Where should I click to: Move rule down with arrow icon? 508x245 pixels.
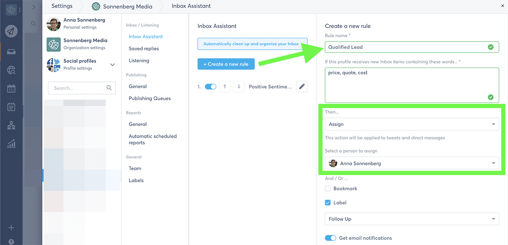(x=239, y=86)
